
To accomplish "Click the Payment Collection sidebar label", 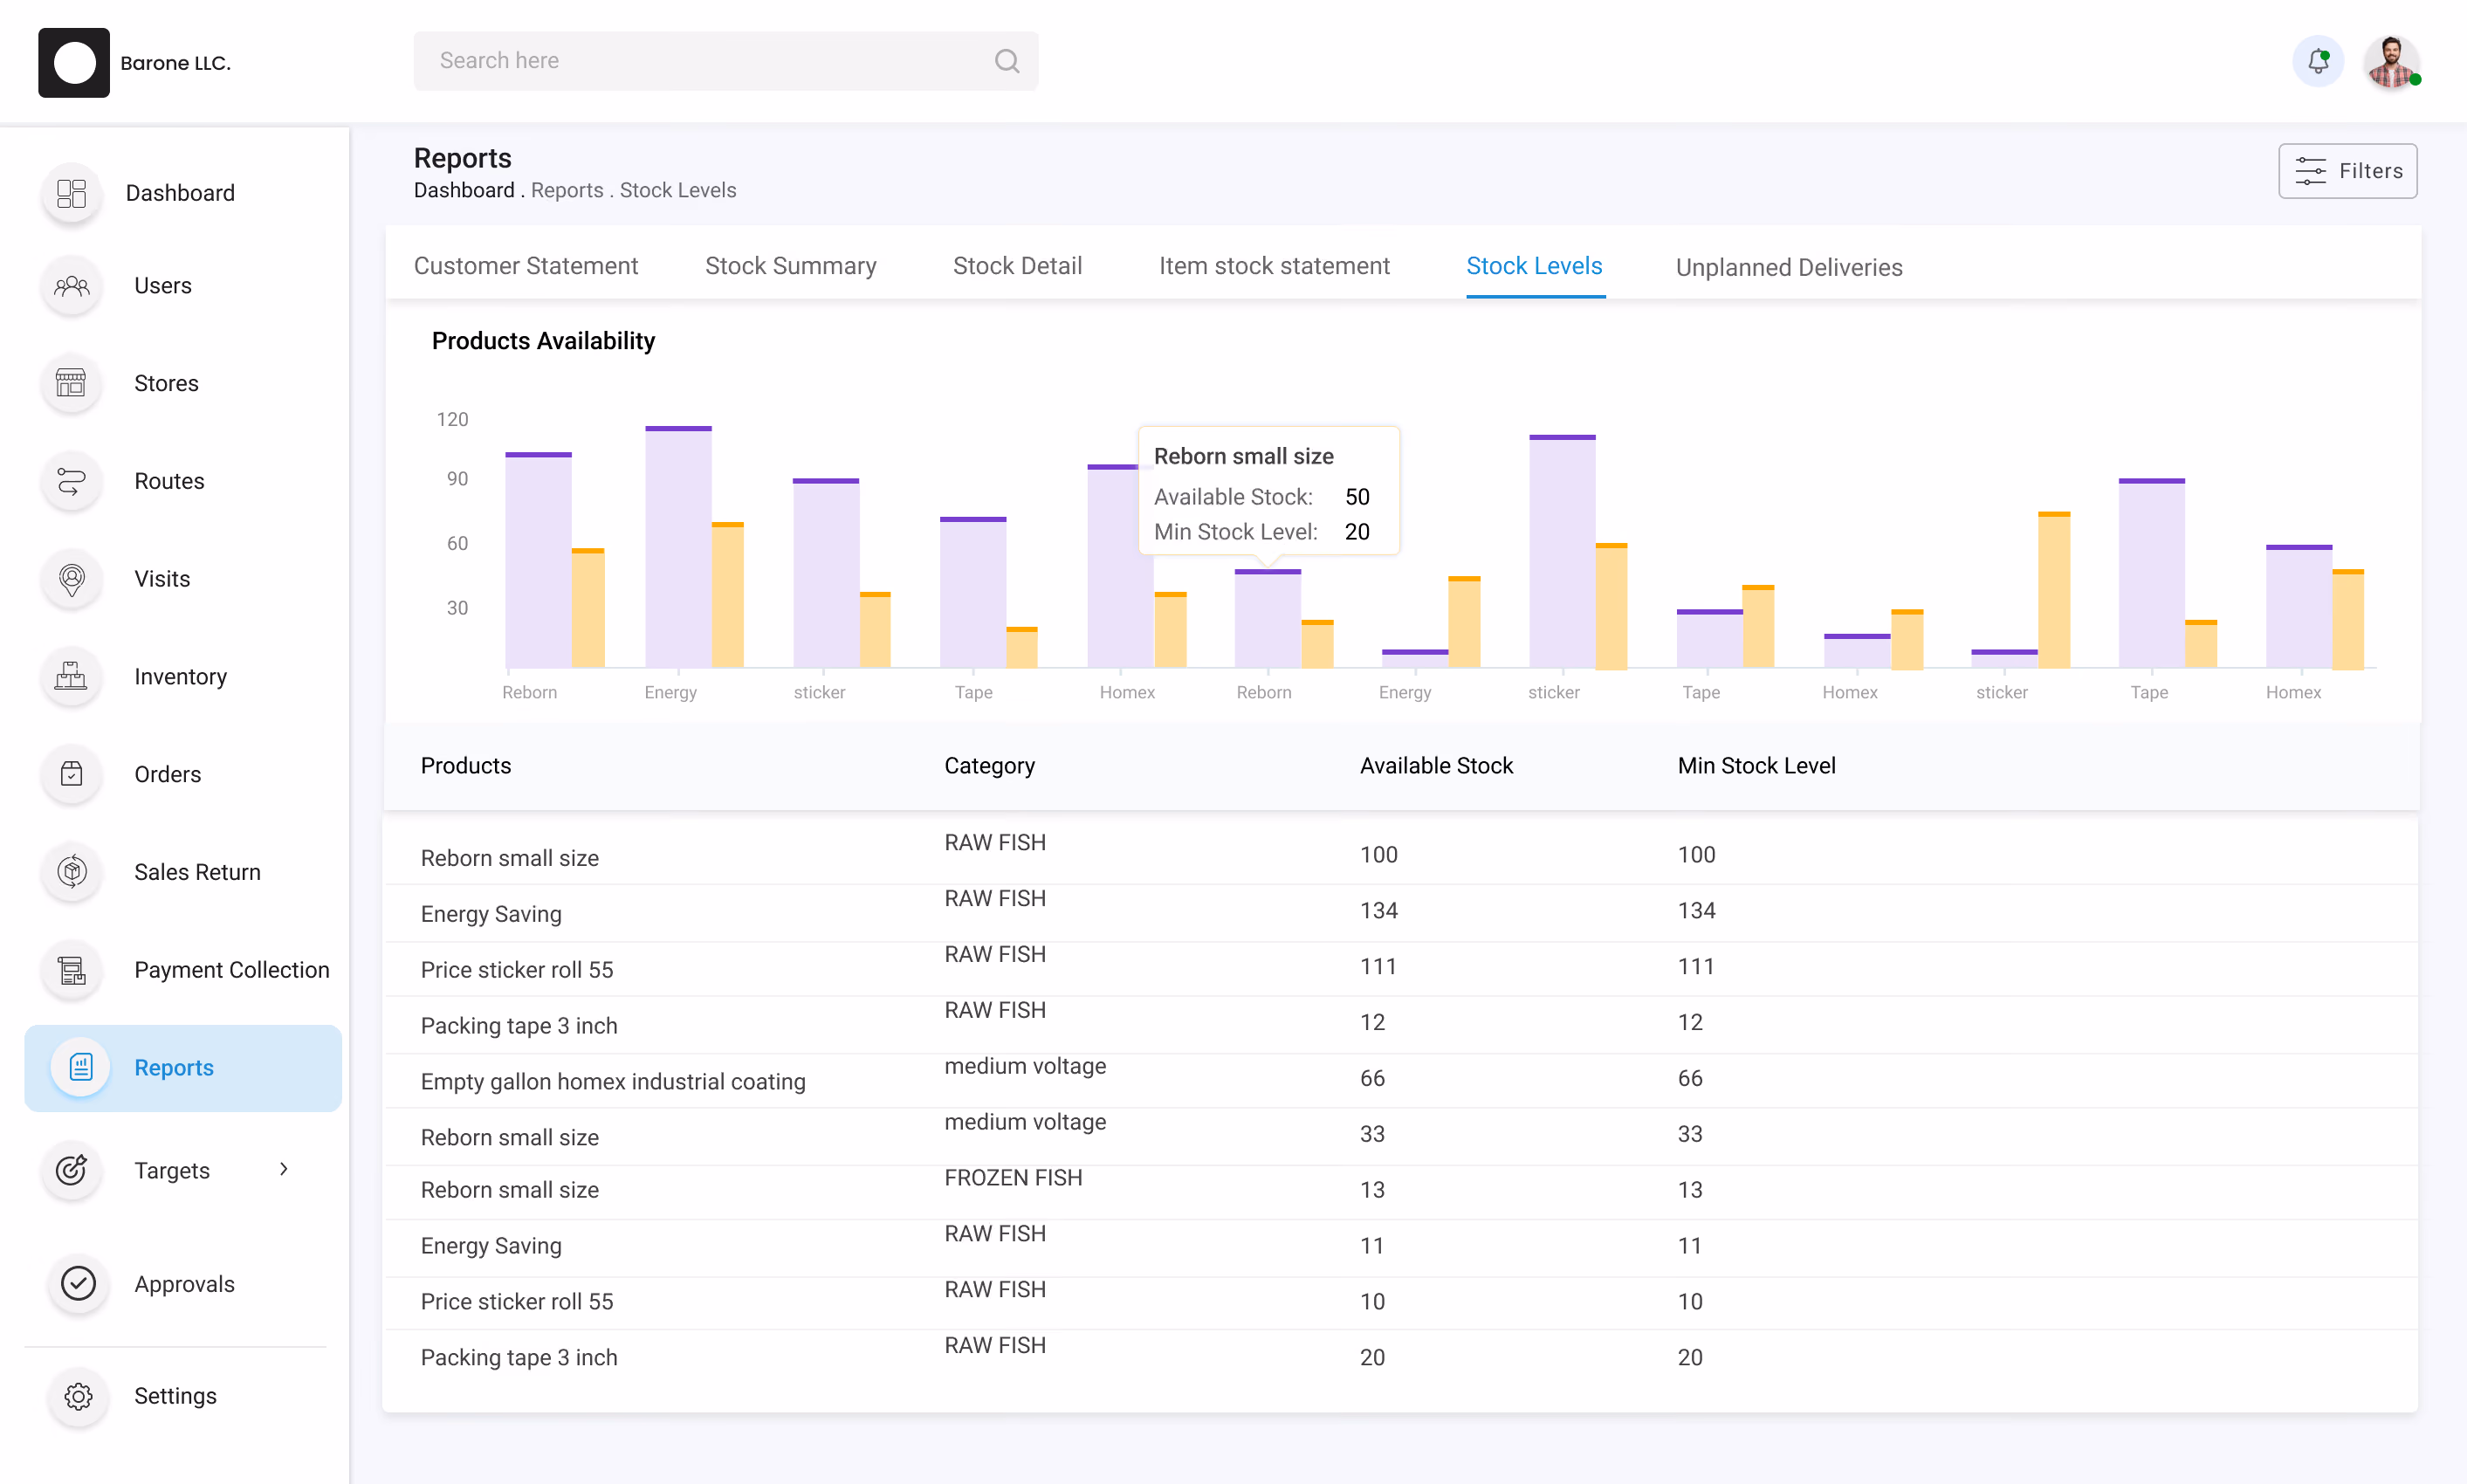I will tap(232, 970).
